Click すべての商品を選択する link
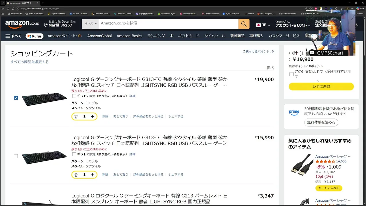The image size is (366, 206). pos(30,62)
